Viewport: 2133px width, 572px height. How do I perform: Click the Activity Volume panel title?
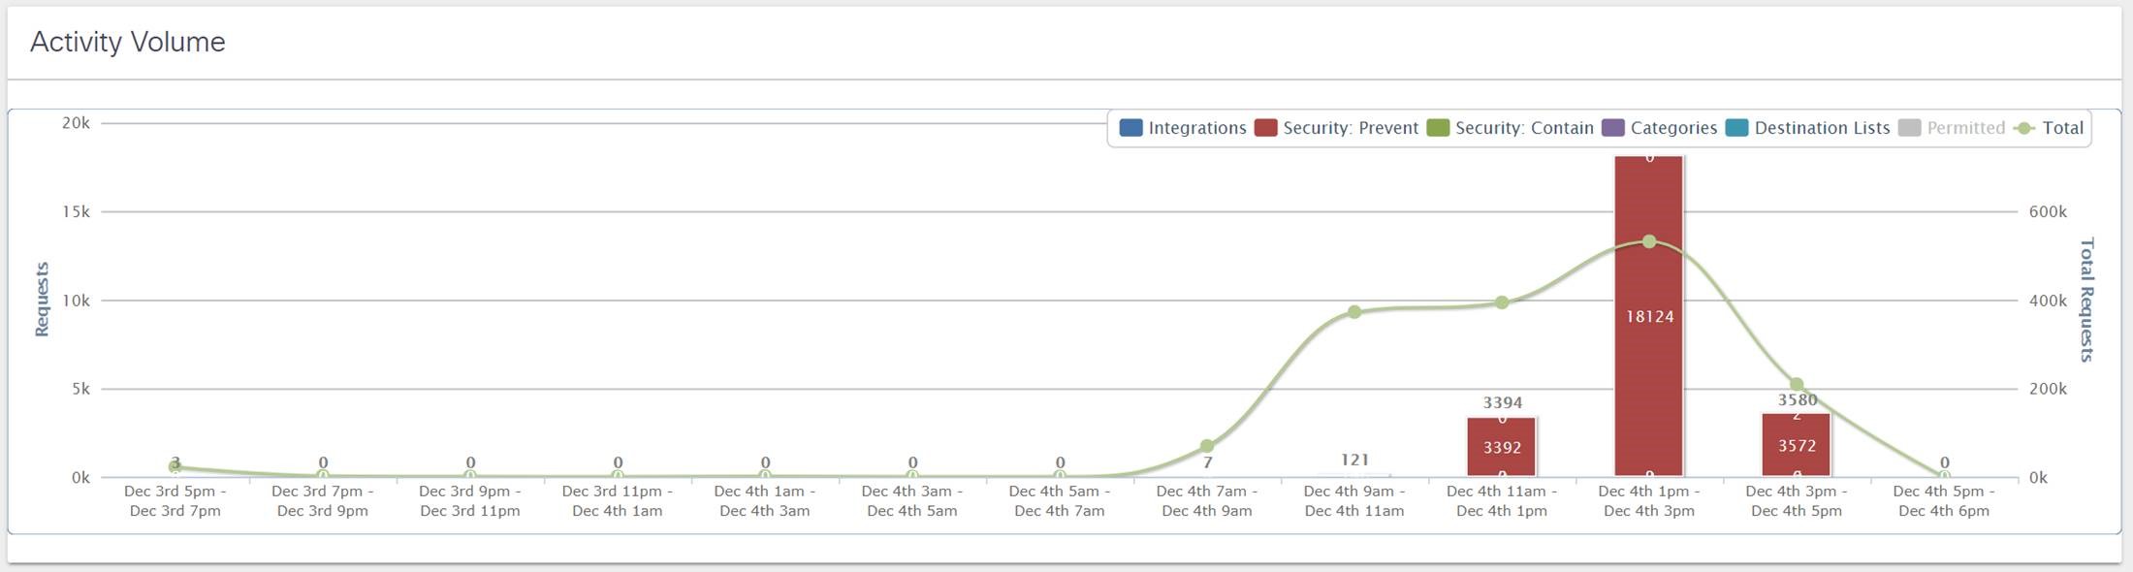[x=128, y=42]
